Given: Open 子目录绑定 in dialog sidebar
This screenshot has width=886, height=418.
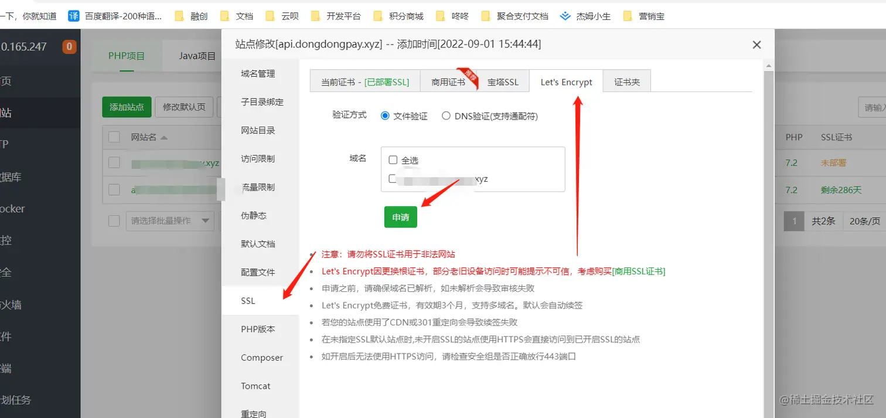Looking at the screenshot, I should 262,102.
